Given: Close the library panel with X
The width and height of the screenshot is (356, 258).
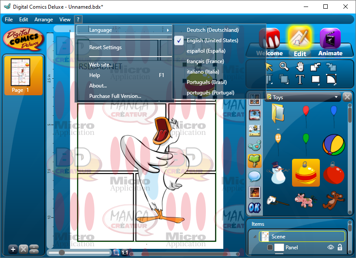Looking at the screenshot, I should pos(347,97).
